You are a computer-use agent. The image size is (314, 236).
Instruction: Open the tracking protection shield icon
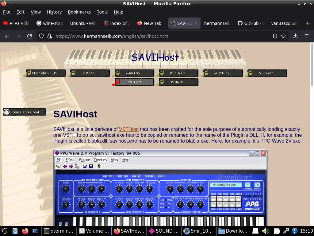[x=41, y=36]
